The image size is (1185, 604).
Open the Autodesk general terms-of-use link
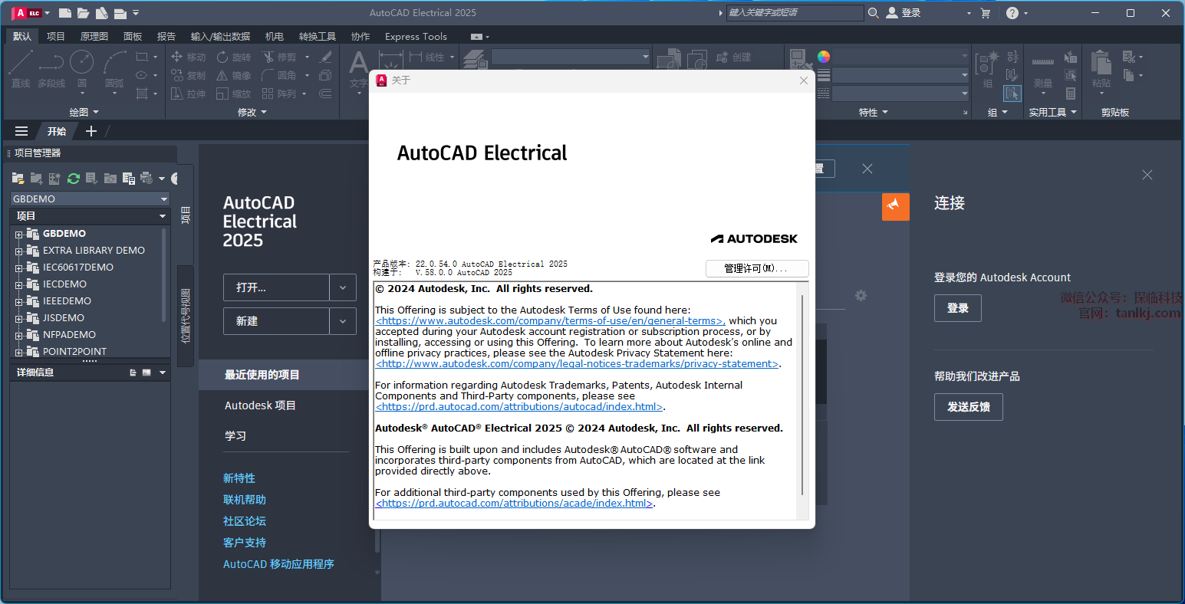point(549,321)
